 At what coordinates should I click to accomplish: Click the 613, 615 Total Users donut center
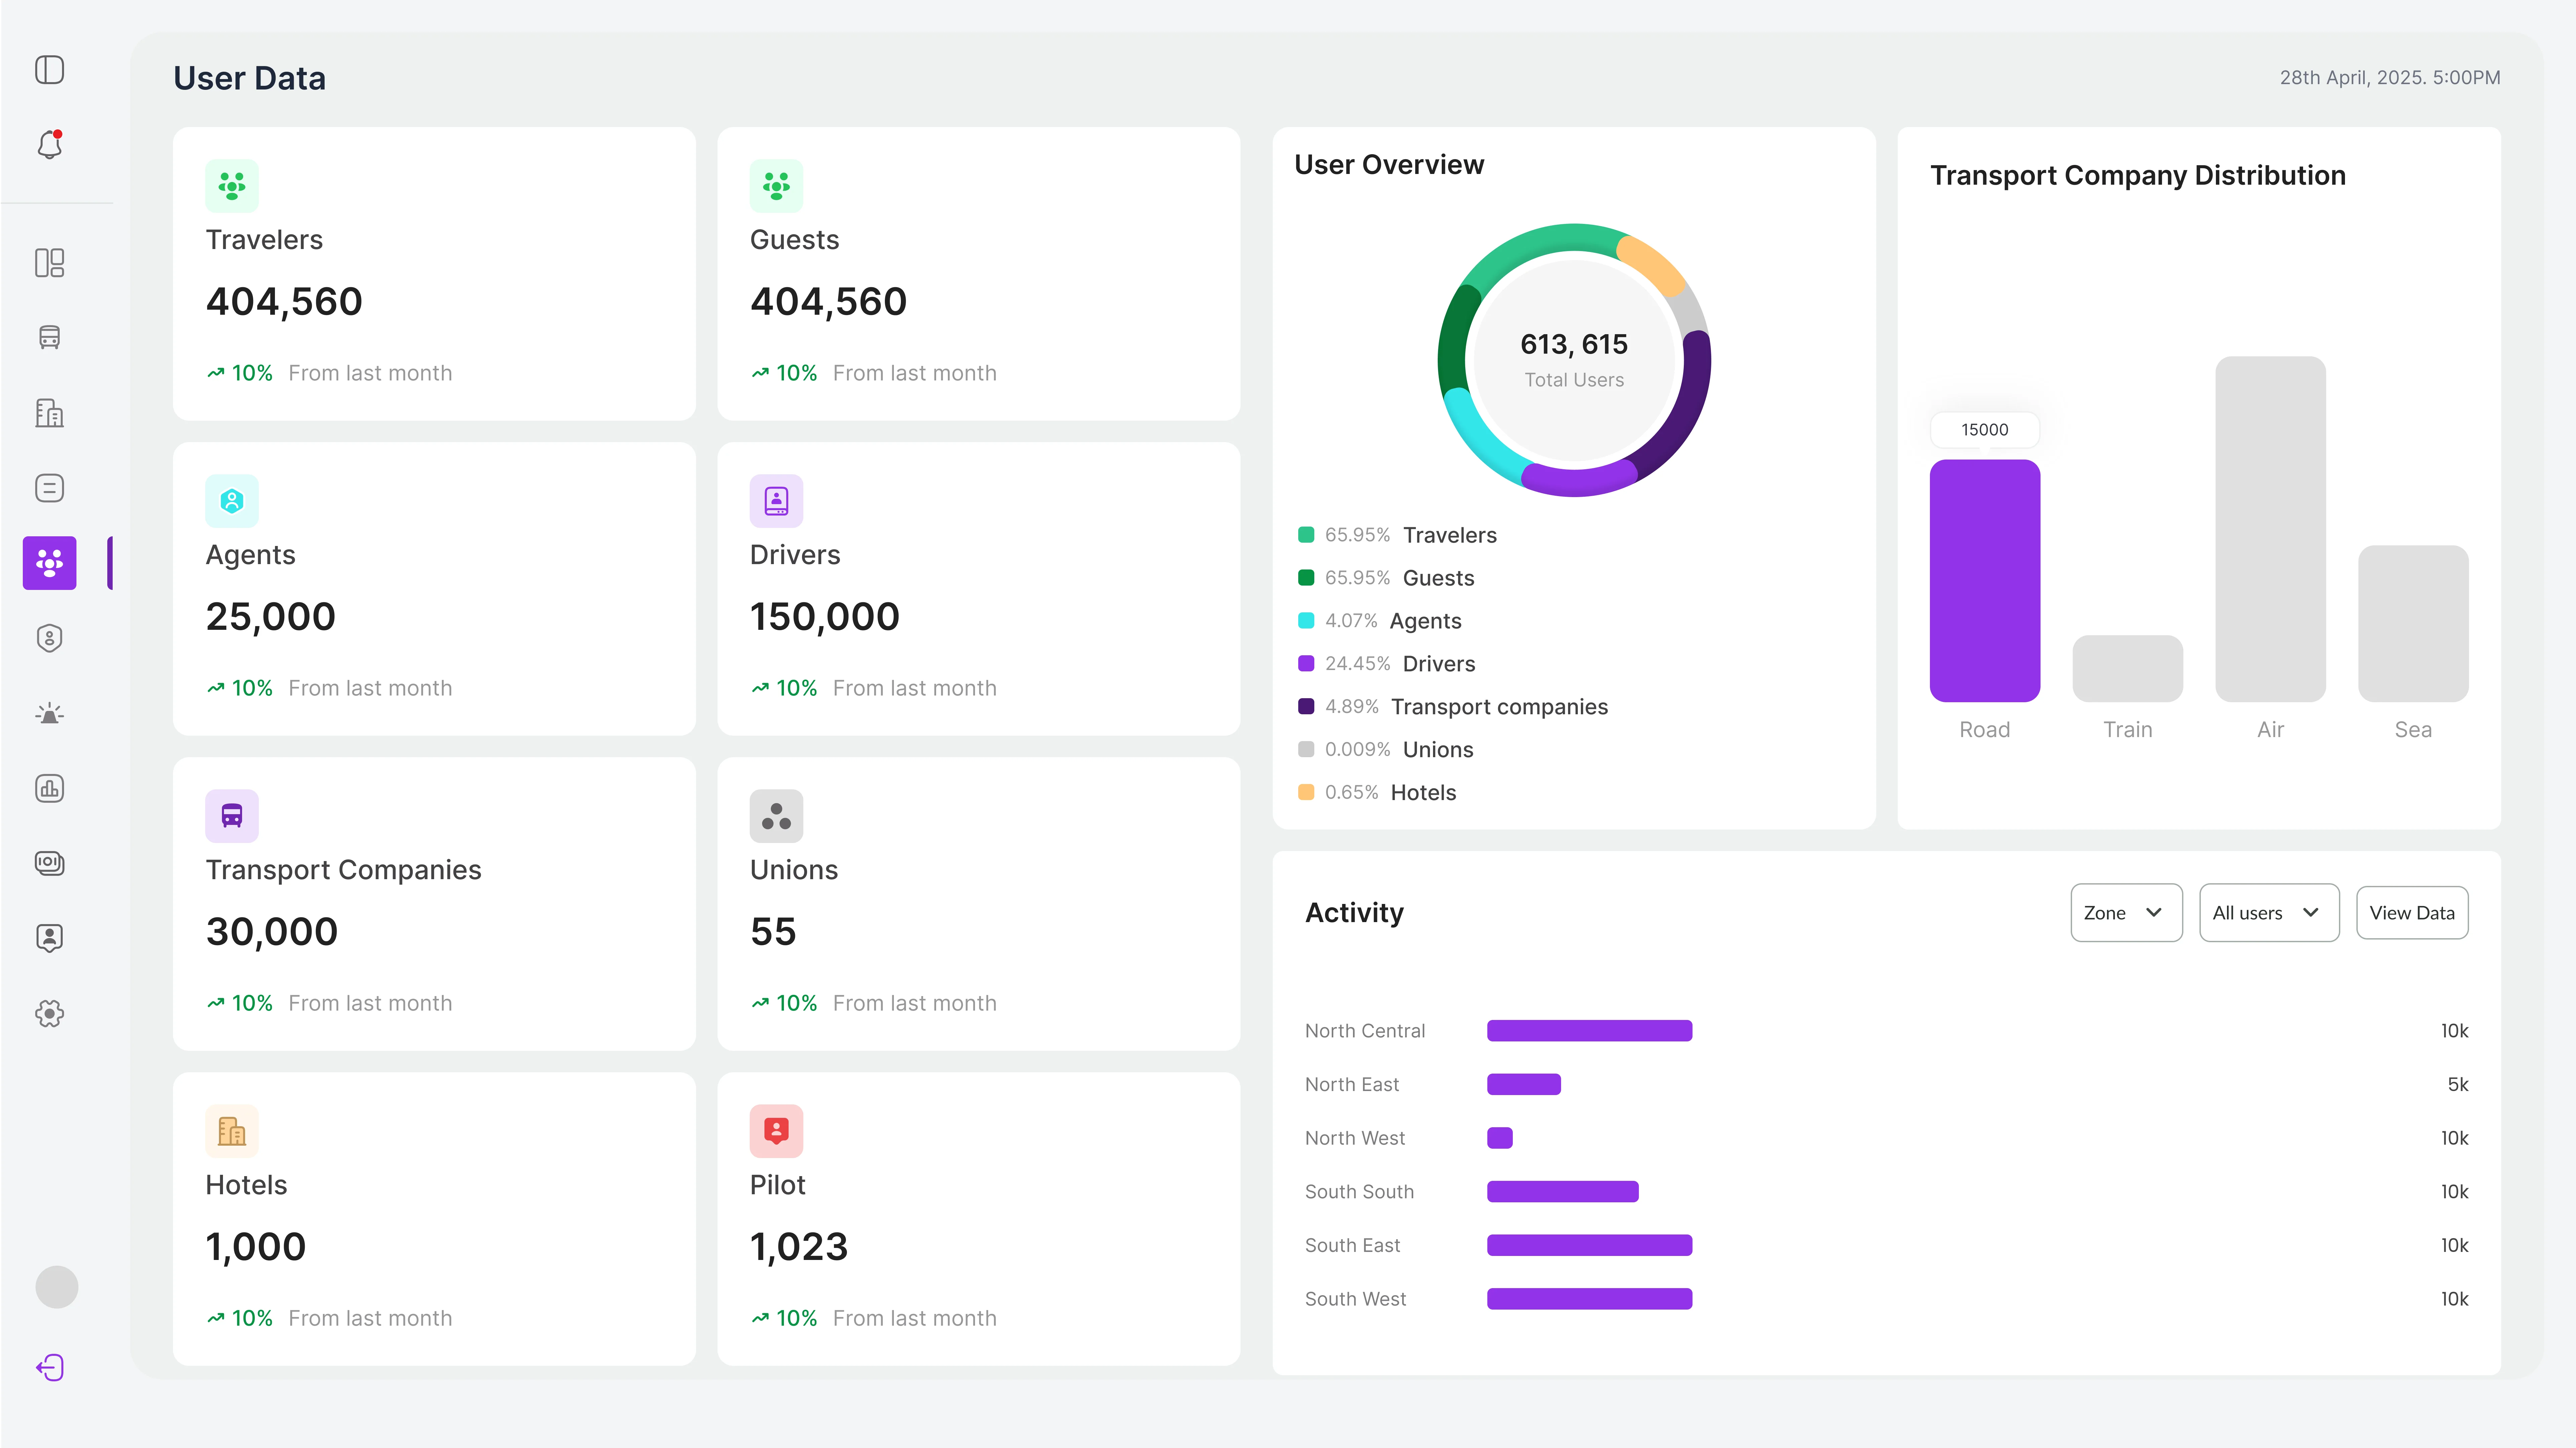coord(1574,360)
